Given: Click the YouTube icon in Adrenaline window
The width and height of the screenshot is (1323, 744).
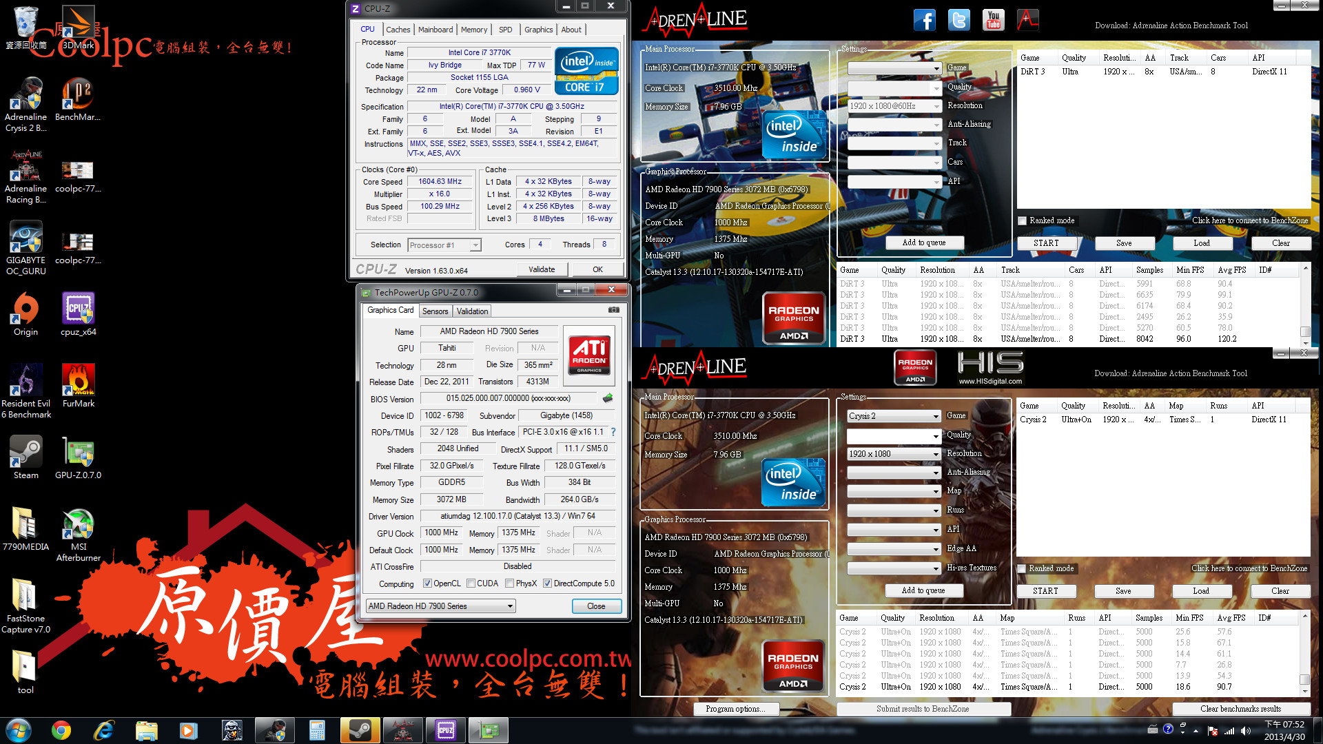Looking at the screenshot, I should coord(994,20).
